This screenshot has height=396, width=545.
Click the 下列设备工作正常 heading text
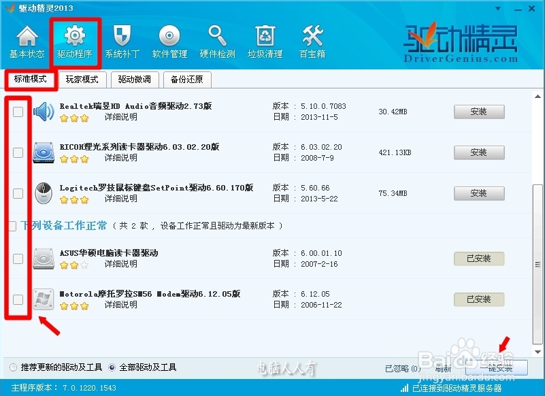click(x=63, y=226)
